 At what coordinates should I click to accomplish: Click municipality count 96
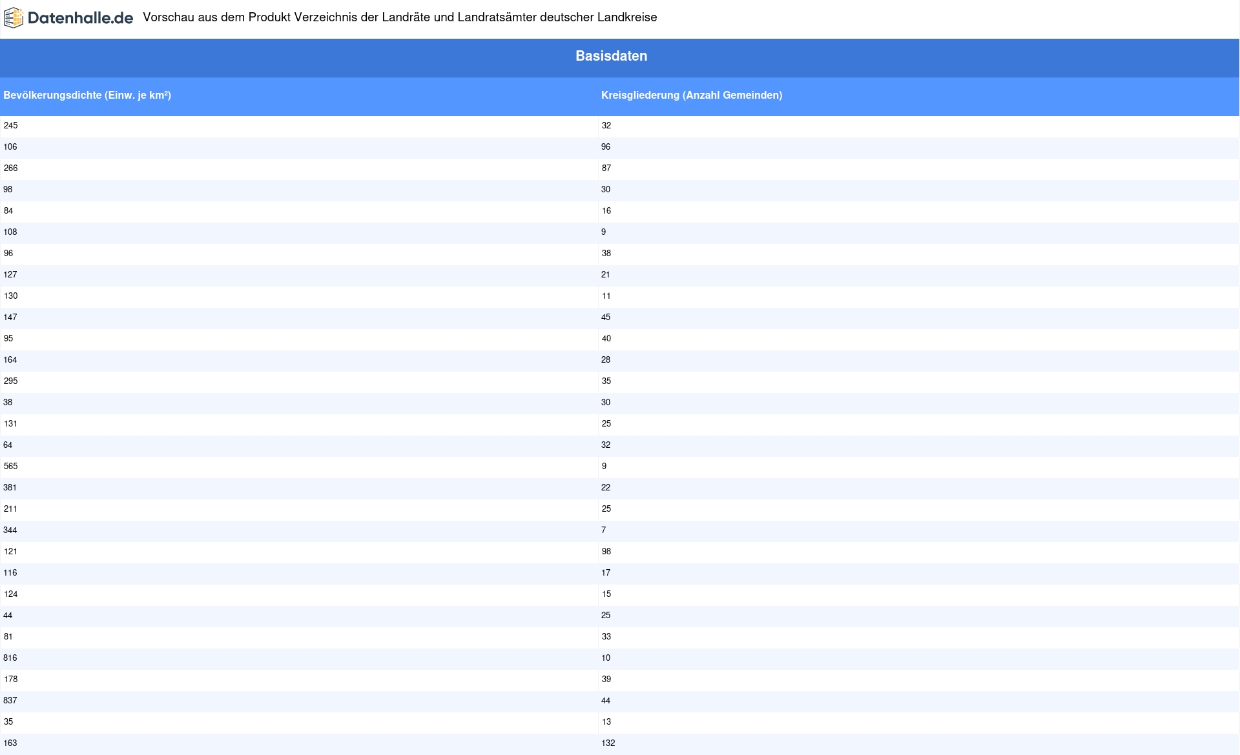click(x=606, y=147)
